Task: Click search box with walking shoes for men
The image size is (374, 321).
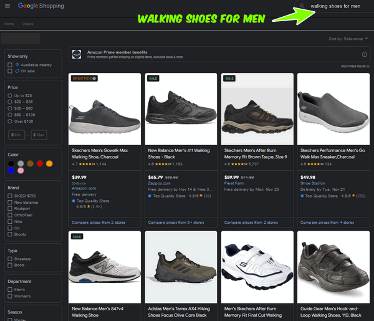Action: click(x=335, y=6)
